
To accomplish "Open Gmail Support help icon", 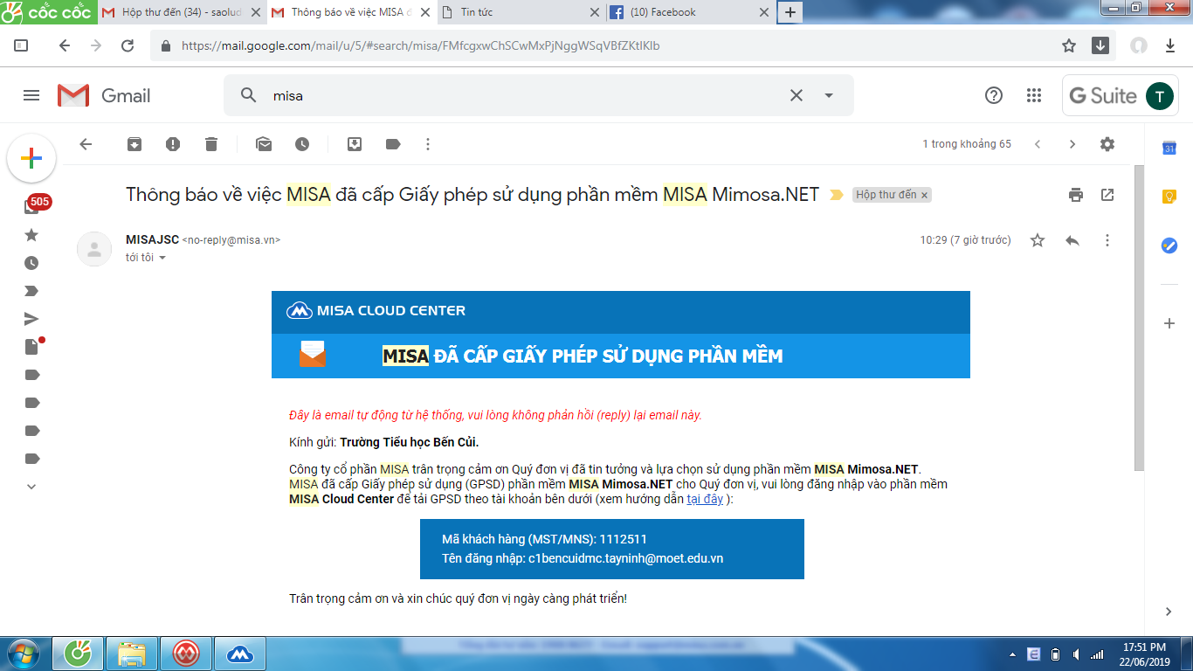I will point(994,95).
